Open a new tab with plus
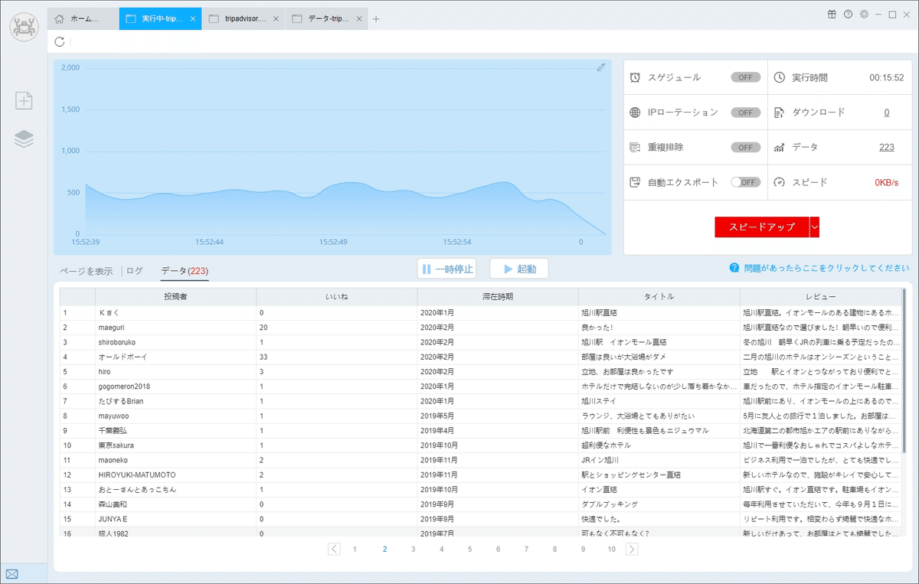Screen dimensions: 919x584 point(376,19)
